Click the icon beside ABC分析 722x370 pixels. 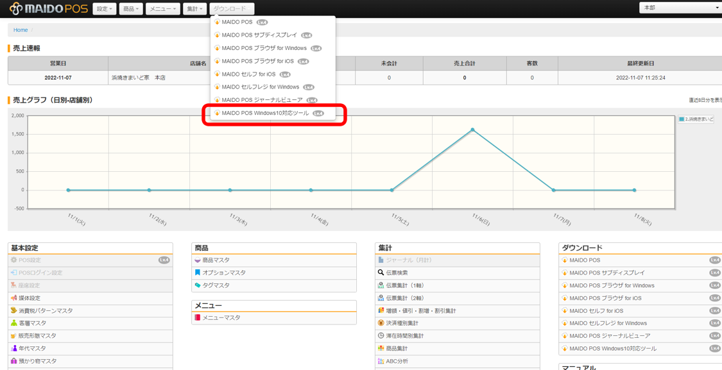click(x=381, y=361)
